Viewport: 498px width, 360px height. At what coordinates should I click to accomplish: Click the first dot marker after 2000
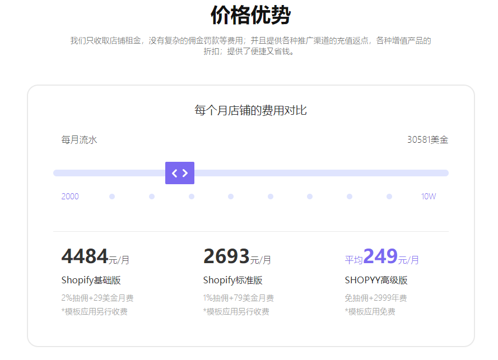(x=112, y=197)
